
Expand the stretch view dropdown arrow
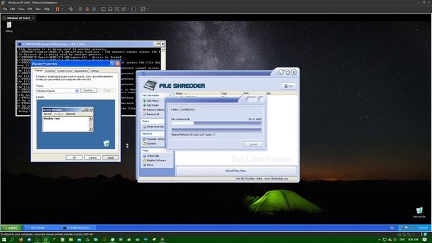[148, 9]
